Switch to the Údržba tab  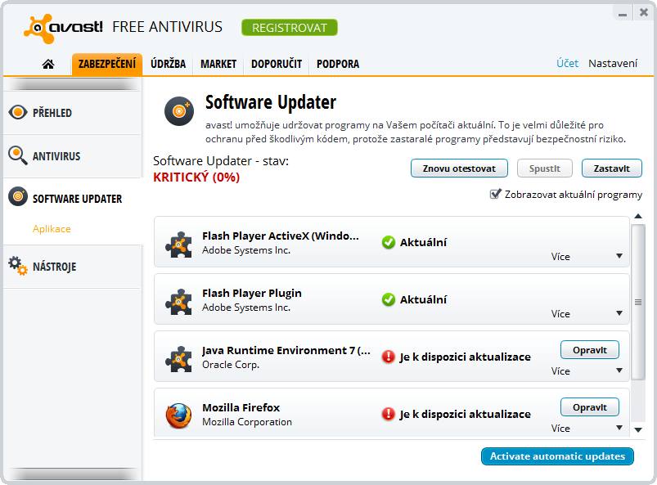[168, 64]
